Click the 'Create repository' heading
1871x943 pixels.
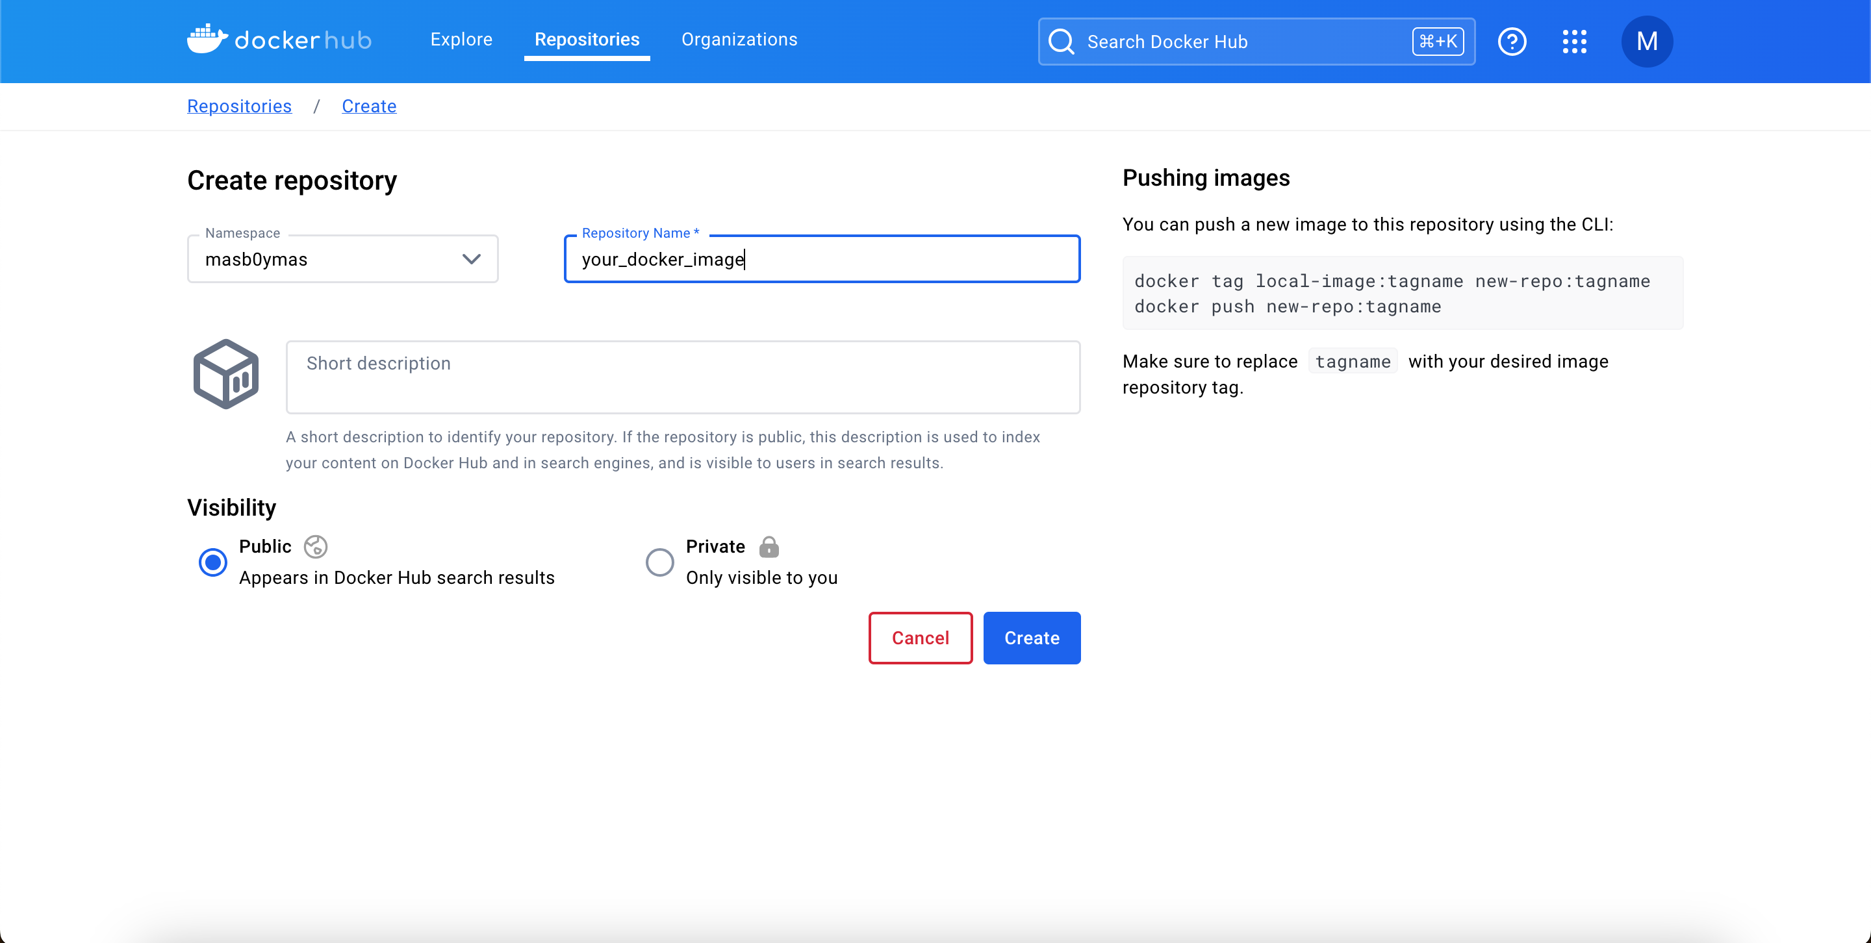(x=292, y=180)
